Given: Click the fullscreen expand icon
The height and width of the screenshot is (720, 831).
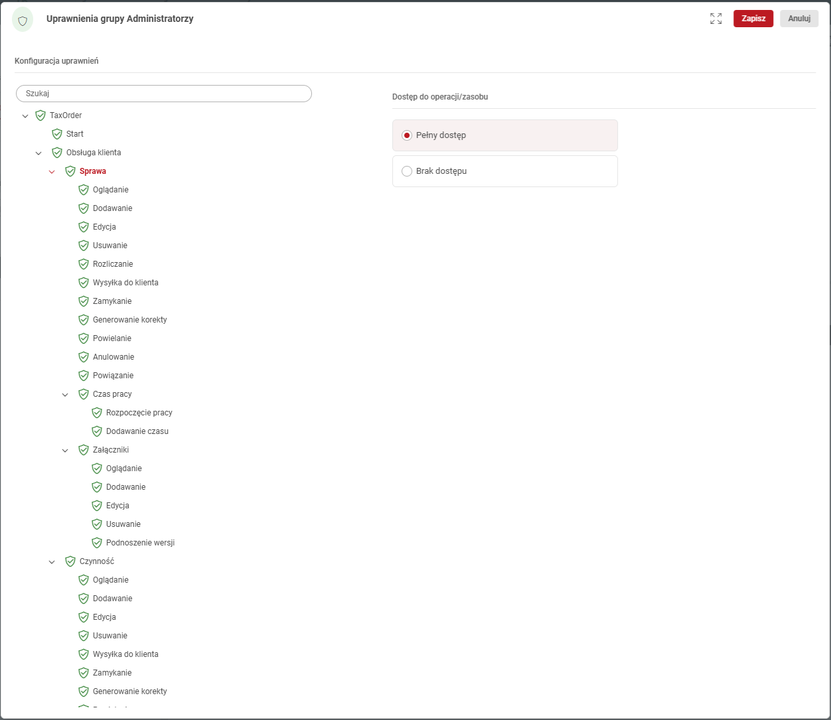Looking at the screenshot, I should pyautogui.click(x=716, y=19).
